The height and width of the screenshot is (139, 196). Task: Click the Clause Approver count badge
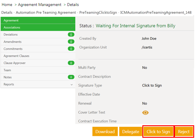point(71,63)
